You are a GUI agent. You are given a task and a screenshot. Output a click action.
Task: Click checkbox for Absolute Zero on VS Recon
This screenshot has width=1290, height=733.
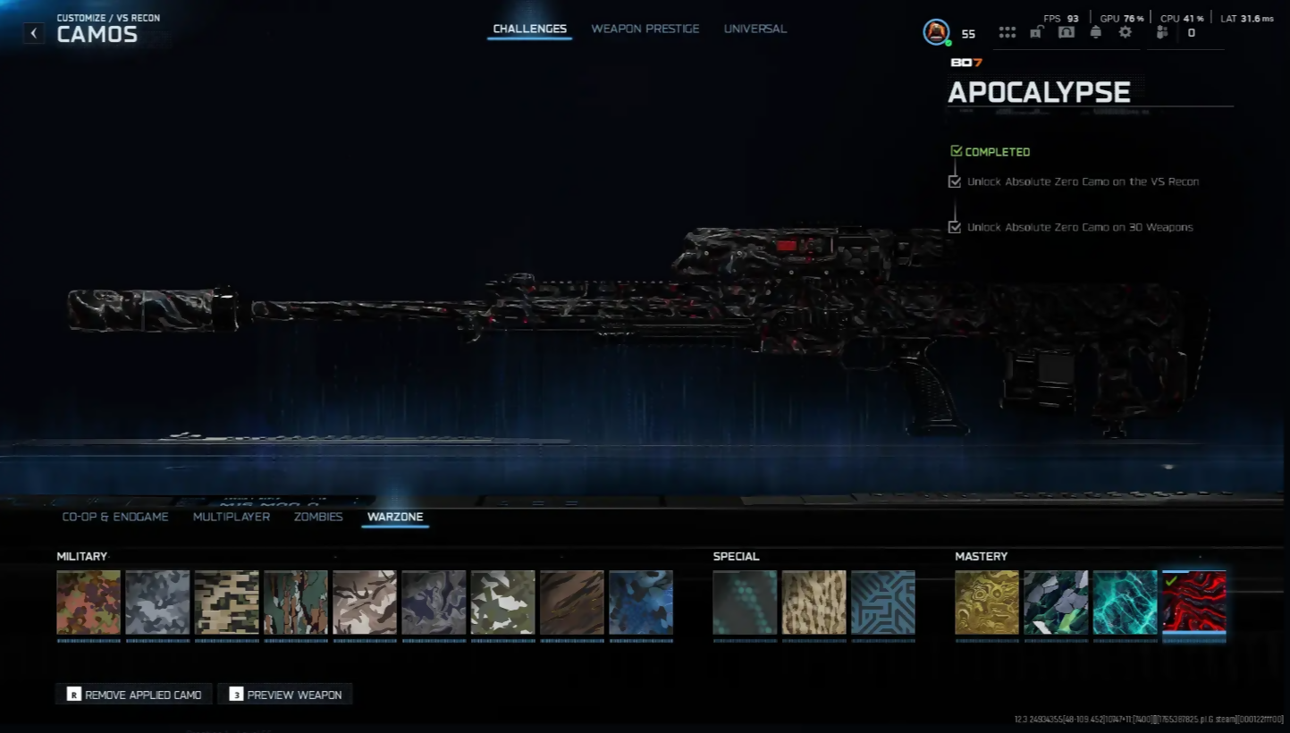(955, 181)
